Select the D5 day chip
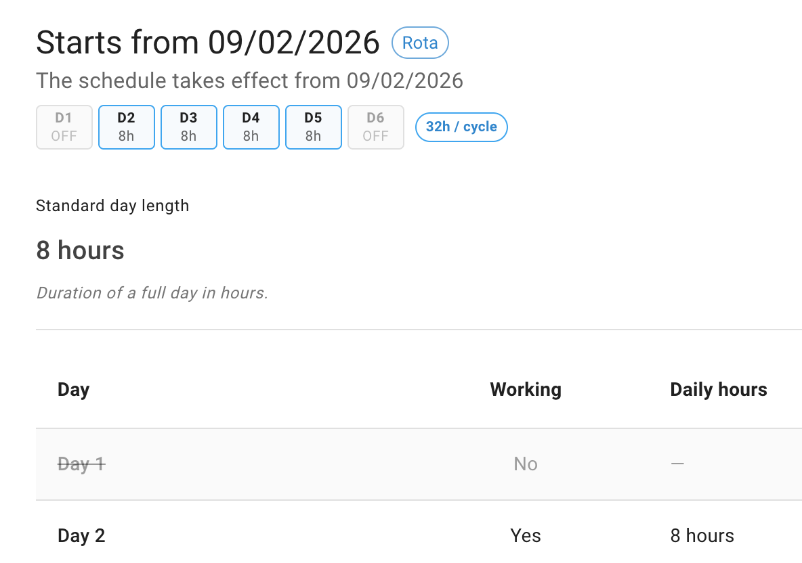802x563 pixels. click(x=313, y=127)
